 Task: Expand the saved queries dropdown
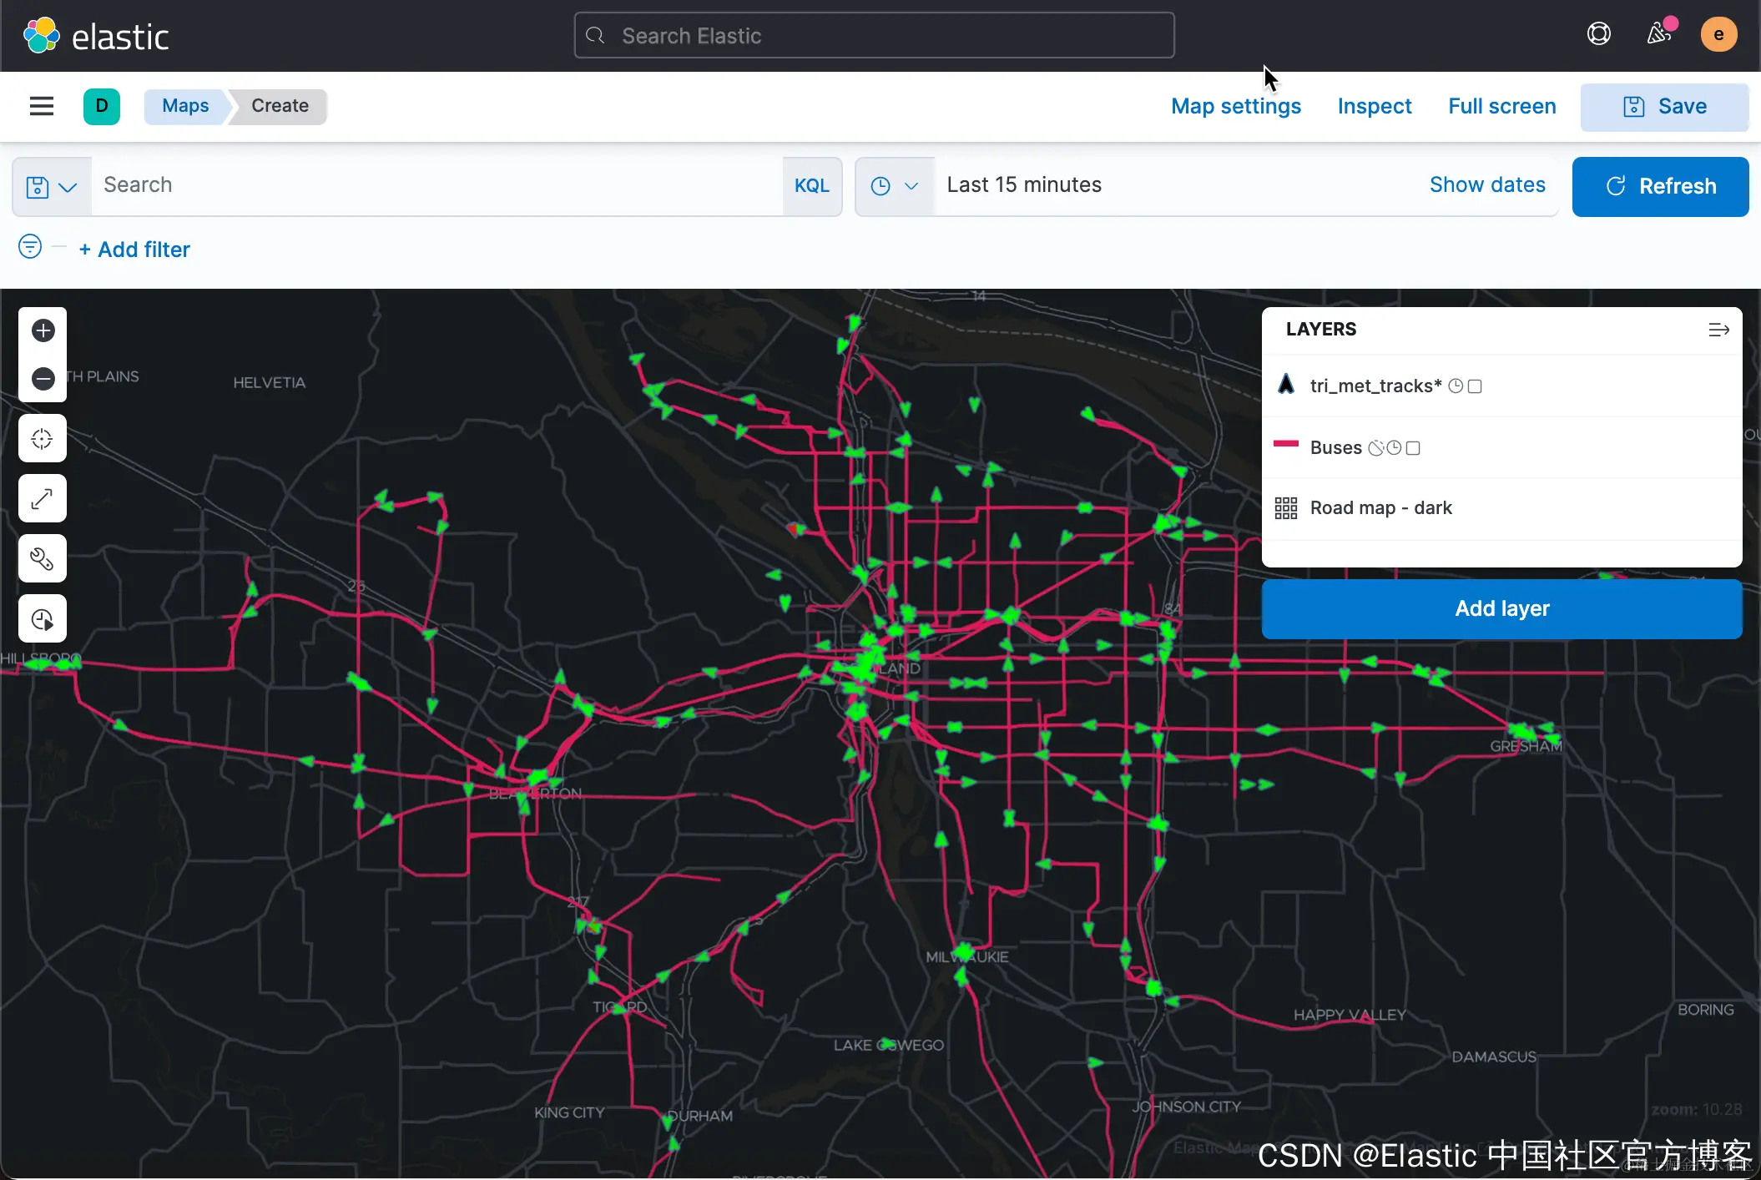coord(51,186)
